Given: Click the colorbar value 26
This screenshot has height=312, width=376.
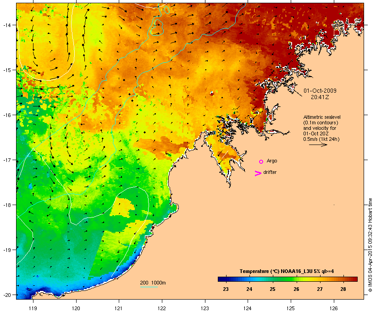Looking at the screenshot, I should [296, 289].
